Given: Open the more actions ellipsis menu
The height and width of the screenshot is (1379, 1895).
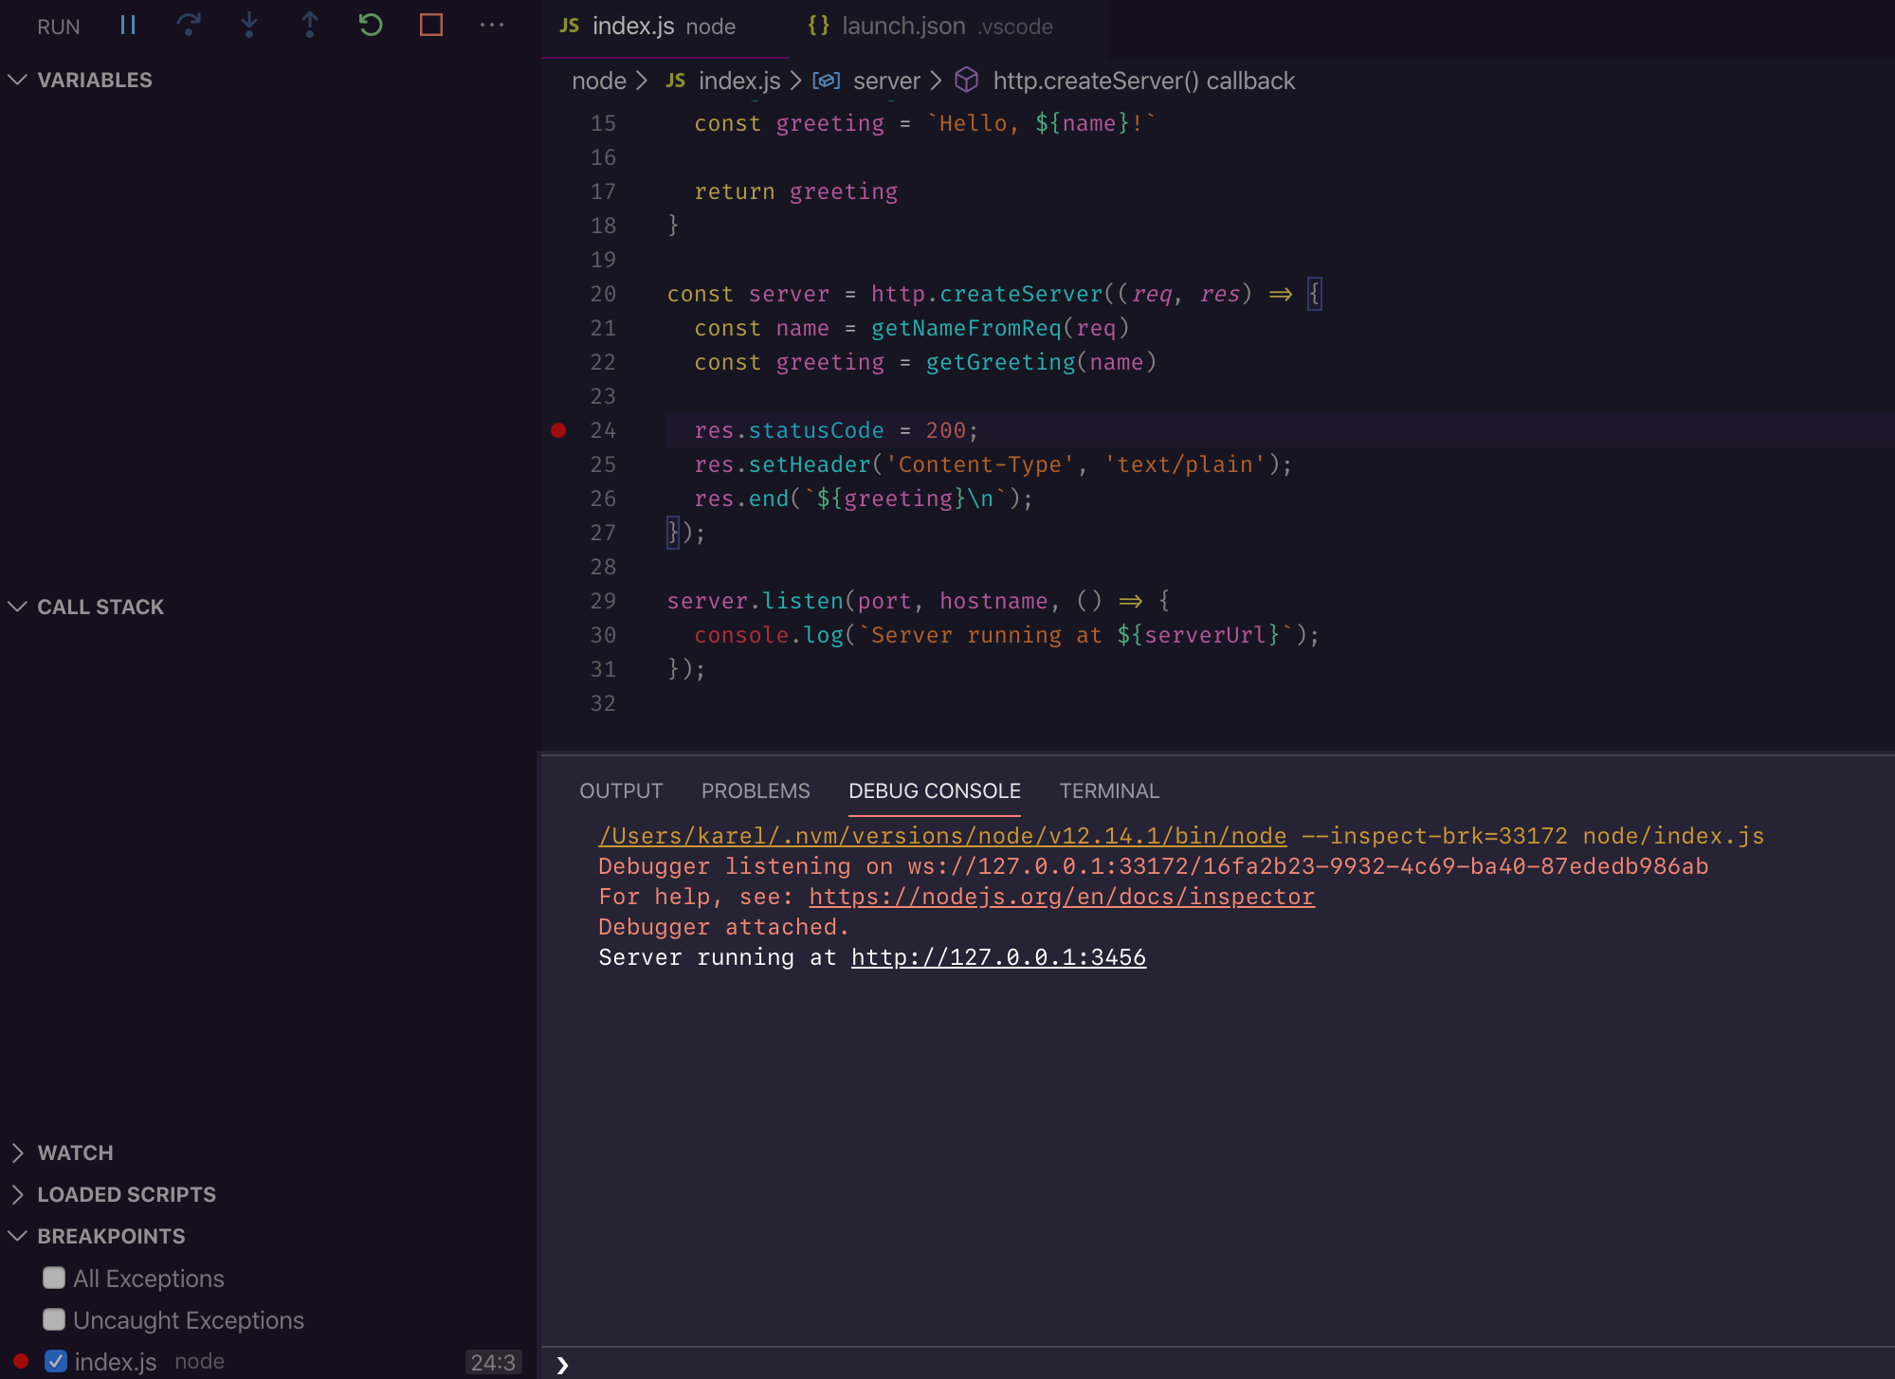Looking at the screenshot, I should pos(492,26).
